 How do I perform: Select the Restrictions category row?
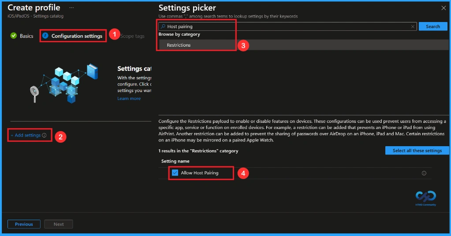pos(303,45)
